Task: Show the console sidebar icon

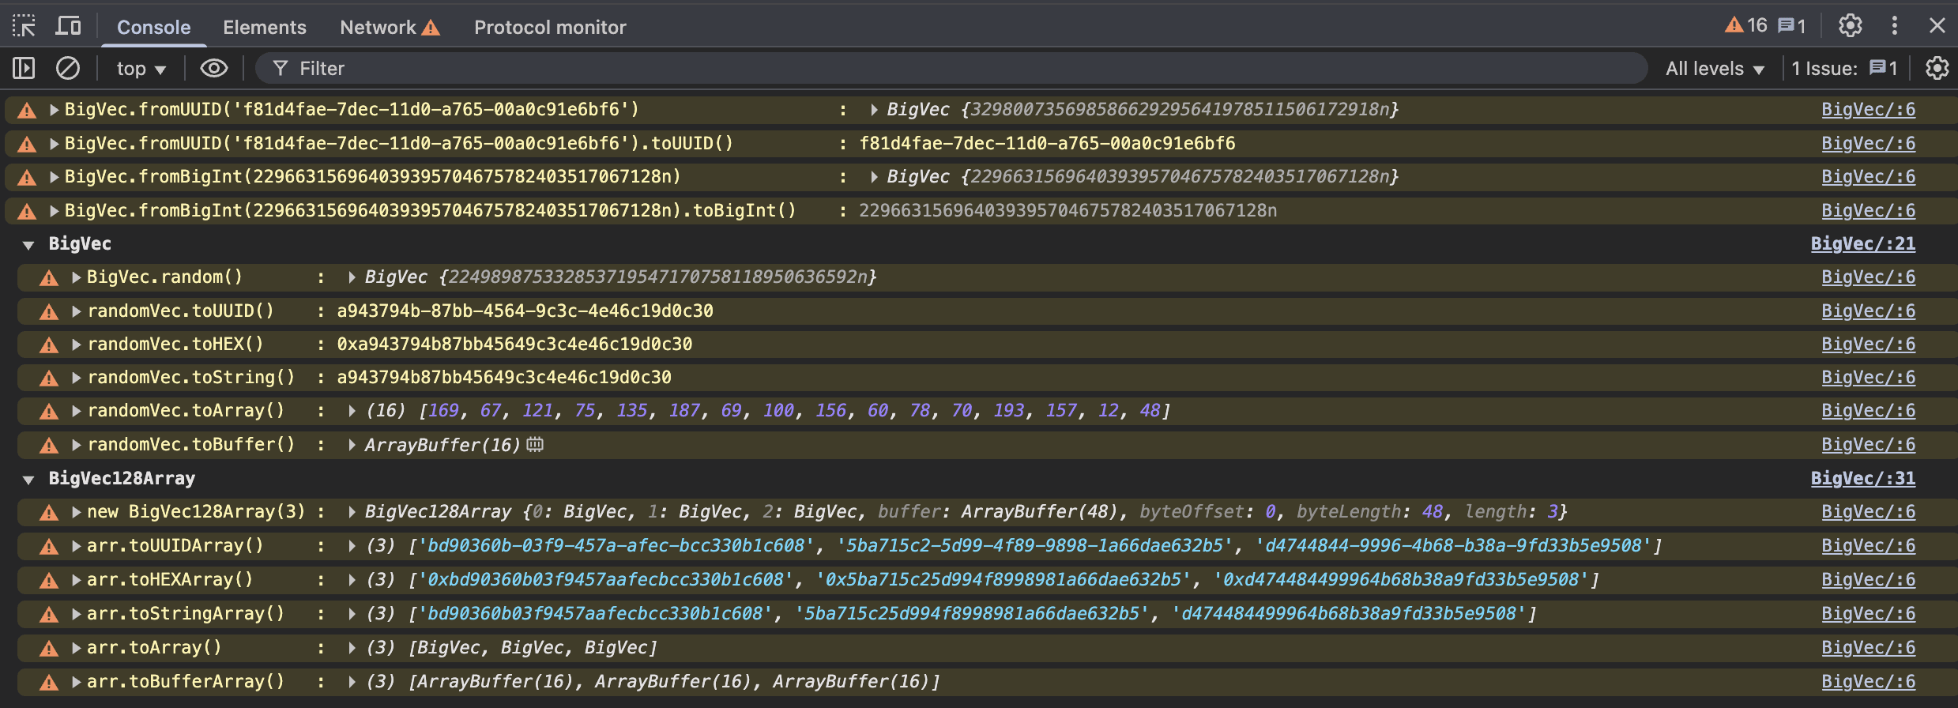Action: click(24, 68)
